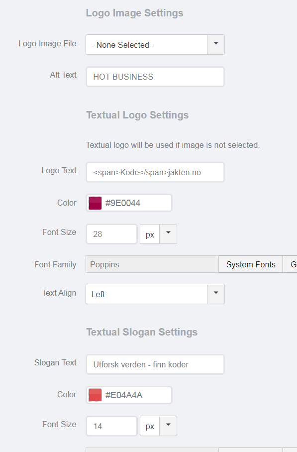Click the '- None Selected -' logo file field
Viewport: 297px width, 452px height.
146,45
